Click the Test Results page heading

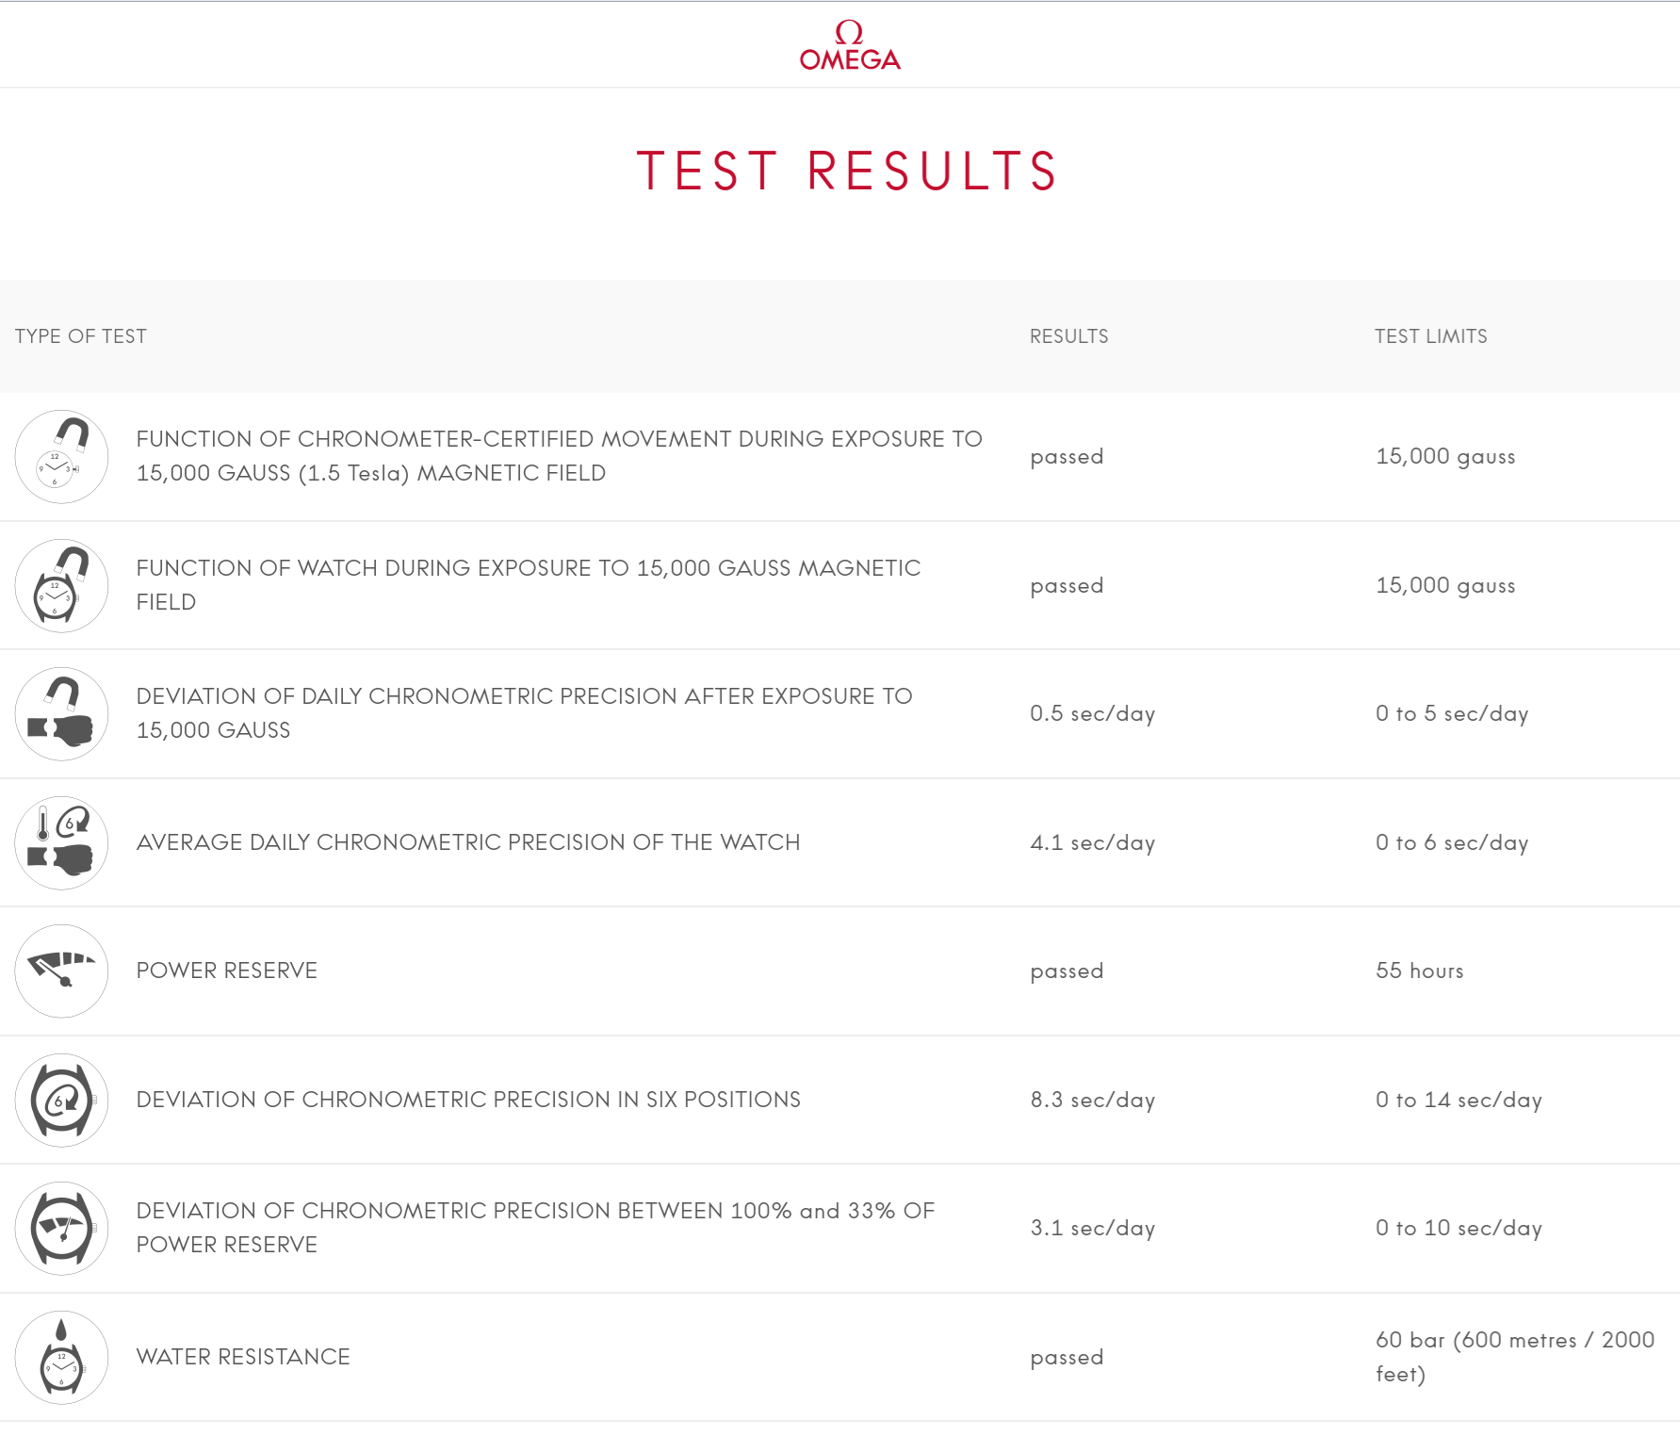point(848,171)
